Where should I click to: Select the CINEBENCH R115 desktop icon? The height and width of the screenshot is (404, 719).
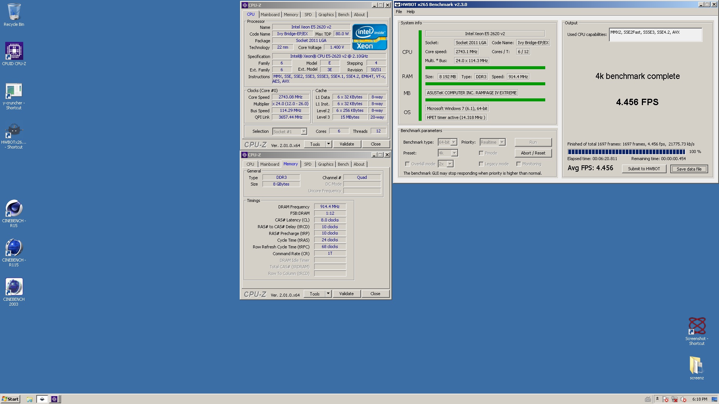(x=14, y=252)
